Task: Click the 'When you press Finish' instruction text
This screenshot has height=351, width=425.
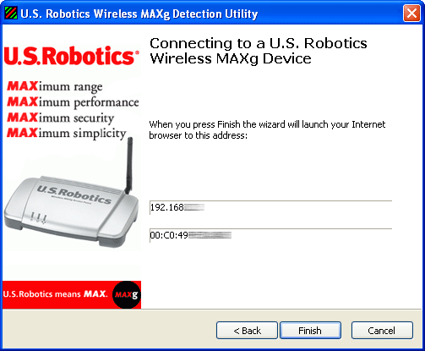Action: (x=267, y=130)
